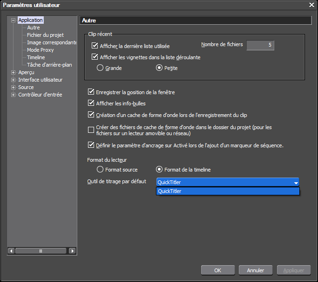
Task: Open Tâche d'arrière-plan settings
Action: click(x=49, y=65)
